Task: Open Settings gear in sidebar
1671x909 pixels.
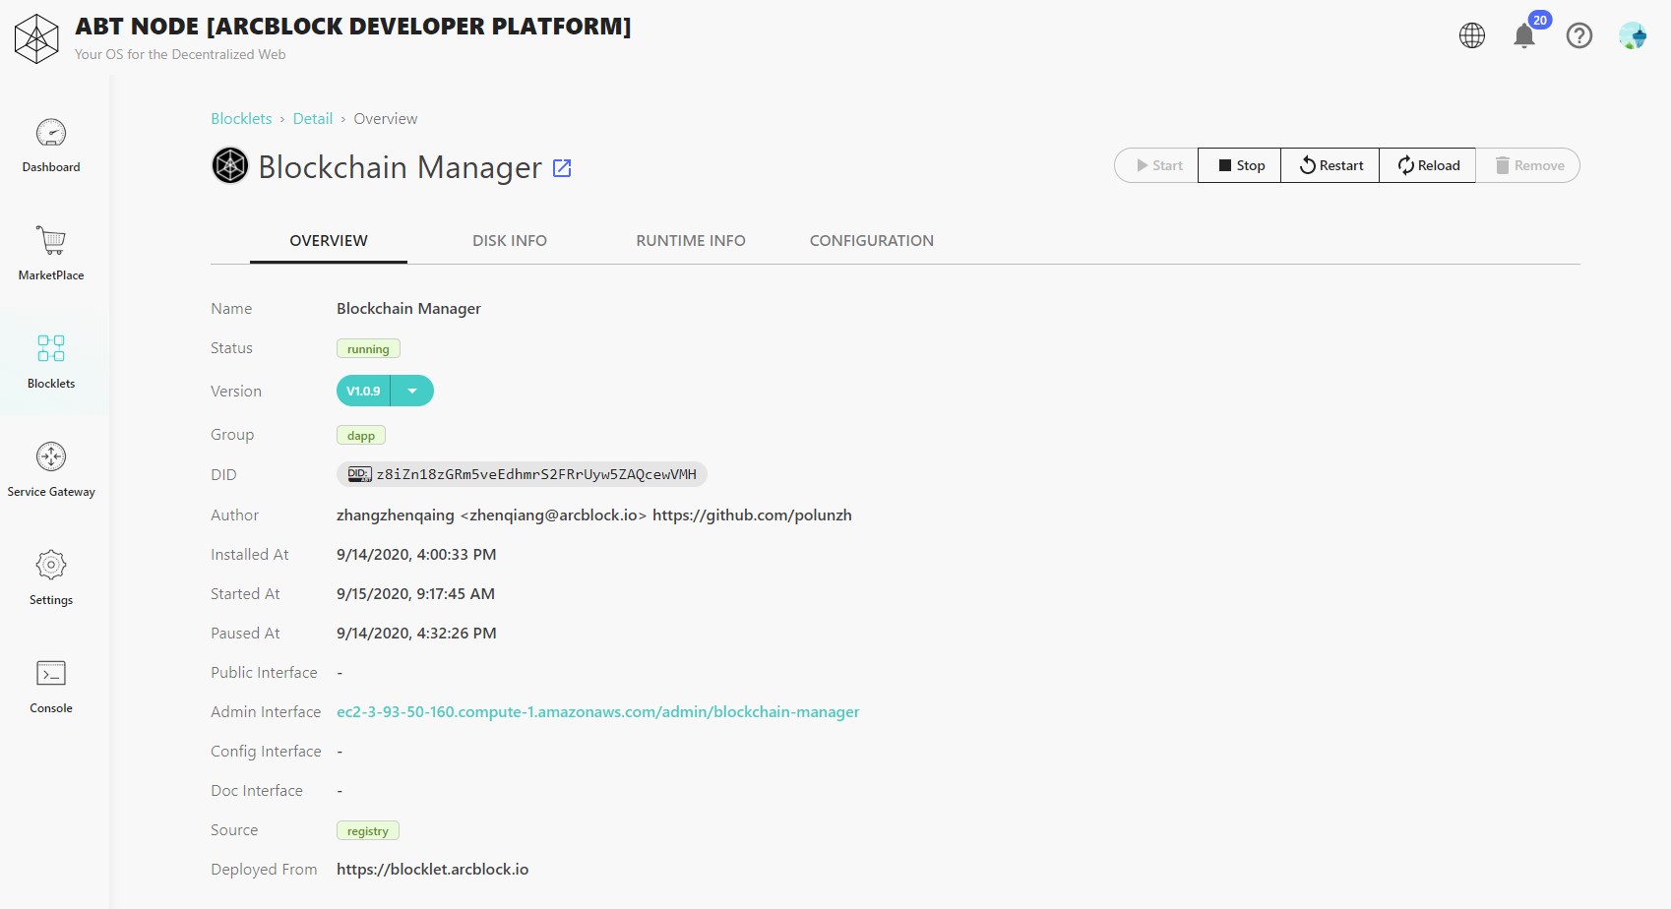Action: (51, 566)
